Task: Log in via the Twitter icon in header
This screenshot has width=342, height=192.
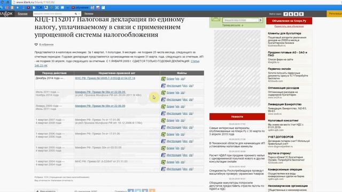Action: [291, 14]
